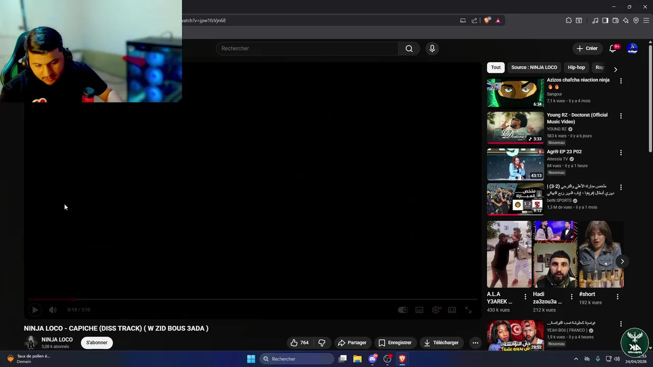Open the video player settings gear
Screen dimensions: 653x367
point(436,309)
